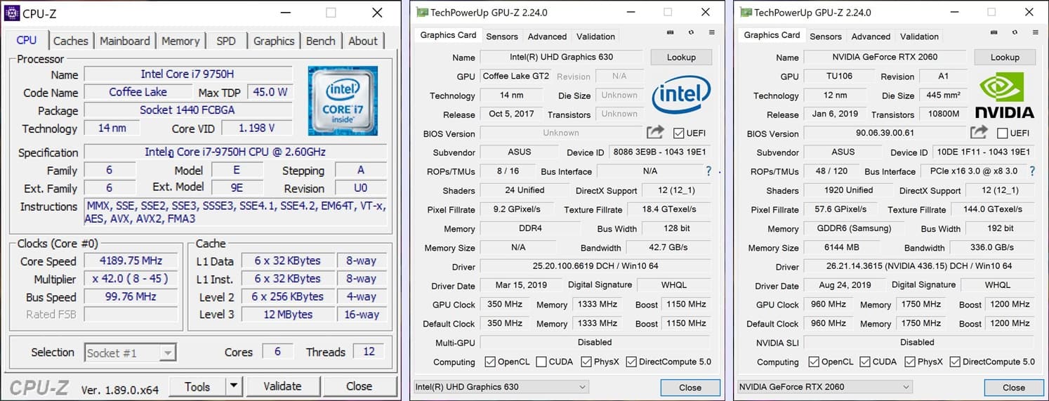Viewport: 1049px width, 401px height.
Task: Click refresh icon in NVIDIA GPU-Z window
Action: tap(1015, 32)
